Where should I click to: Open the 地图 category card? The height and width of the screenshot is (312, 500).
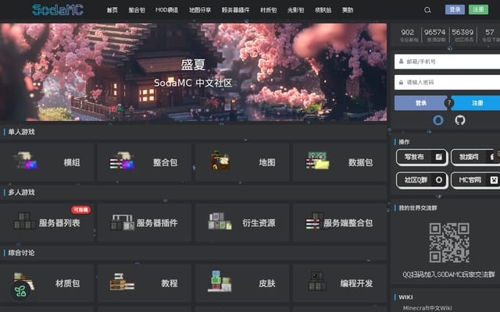(242, 162)
